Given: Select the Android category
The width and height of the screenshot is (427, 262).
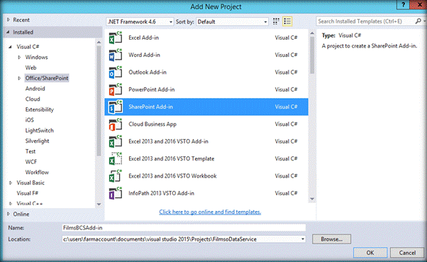Looking at the screenshot, I should 35,89.
